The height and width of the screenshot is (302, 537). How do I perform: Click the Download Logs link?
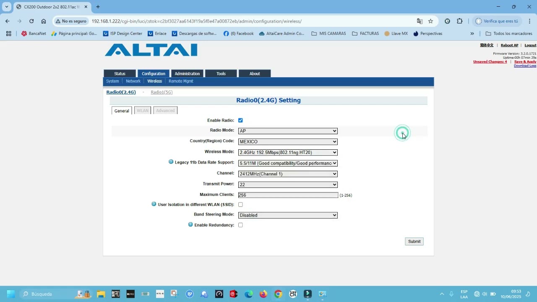(525, 66)
